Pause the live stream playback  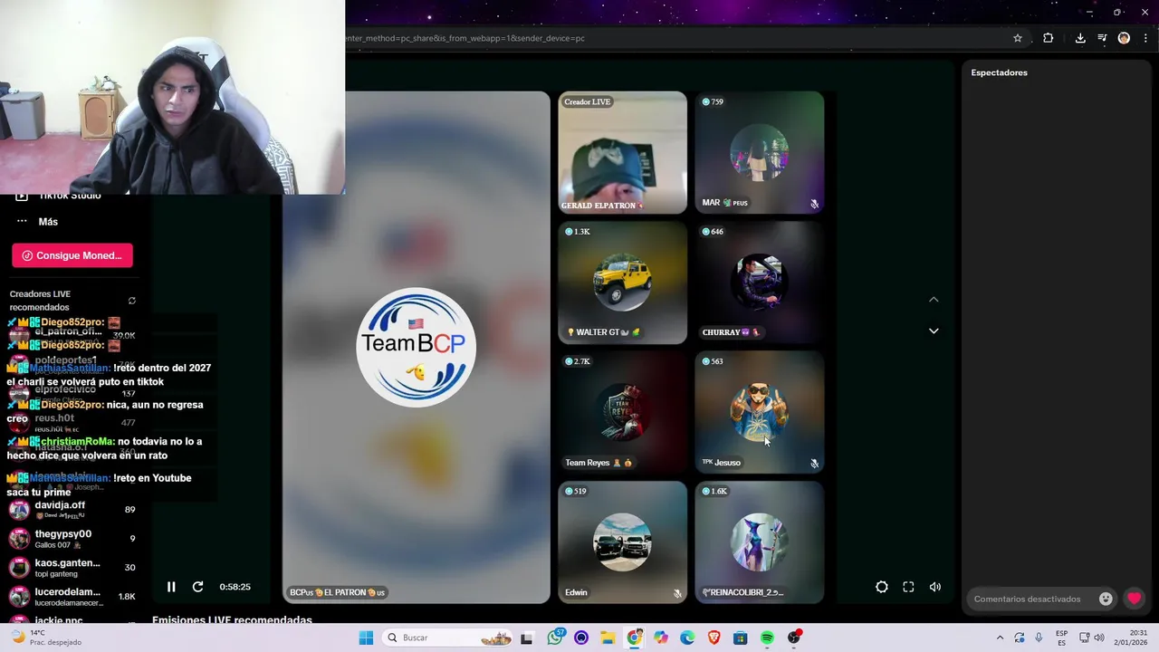pos(171,587)
